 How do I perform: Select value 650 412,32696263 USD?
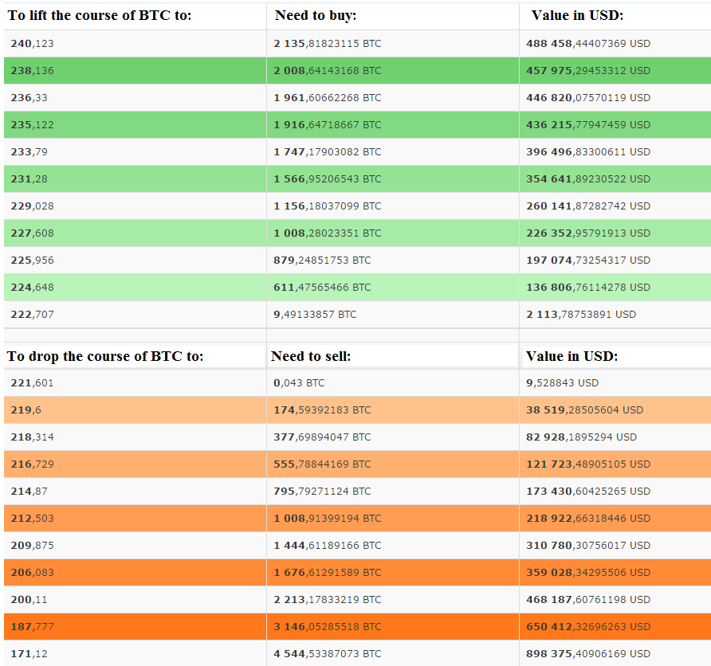tap(588, 627)
